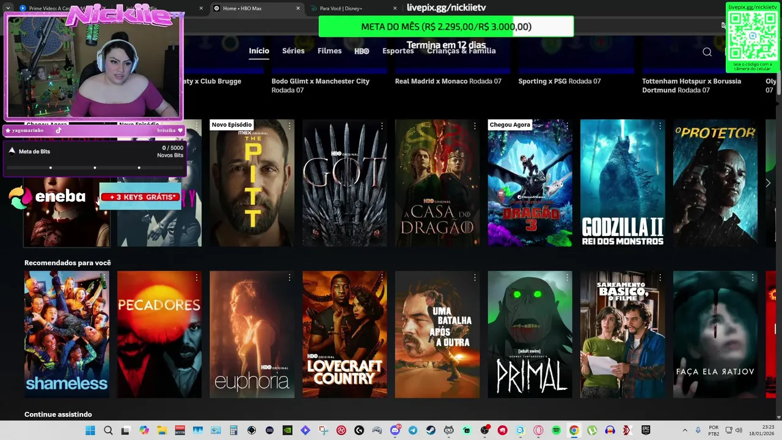The image size is (782, 440).
Task: Open Epic Games Launcher from the taskbar
Action: [646, 430]
